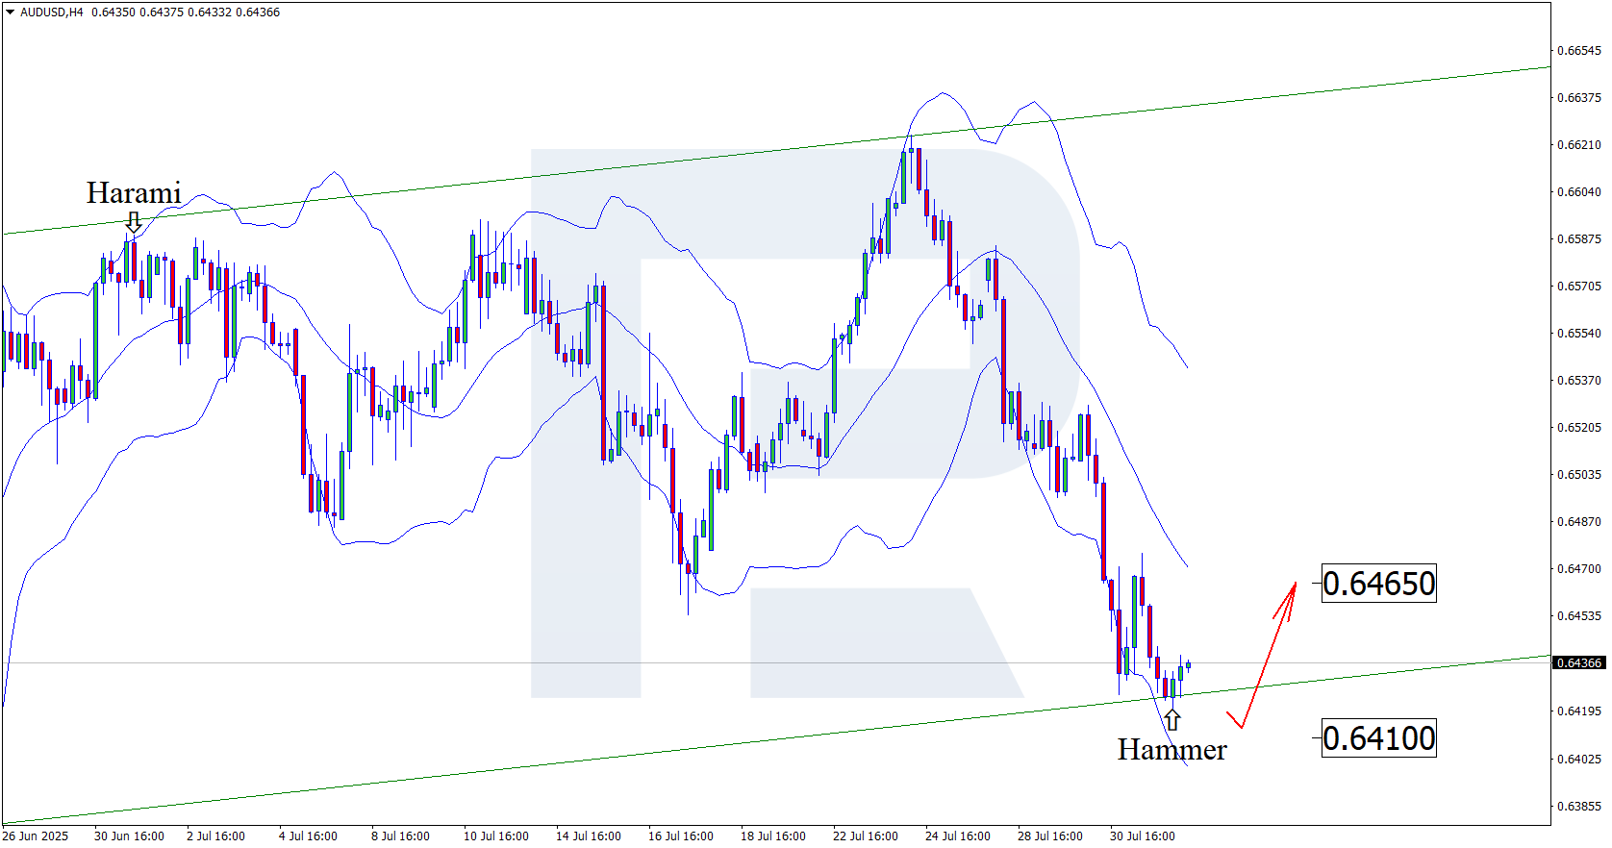Click the 30 Jun 16:00 time label

pyautogui.click(x=129, y=836)
